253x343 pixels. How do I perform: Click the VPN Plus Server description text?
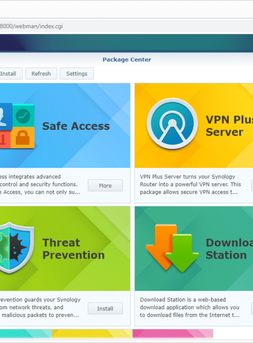(x=190, y=184)
